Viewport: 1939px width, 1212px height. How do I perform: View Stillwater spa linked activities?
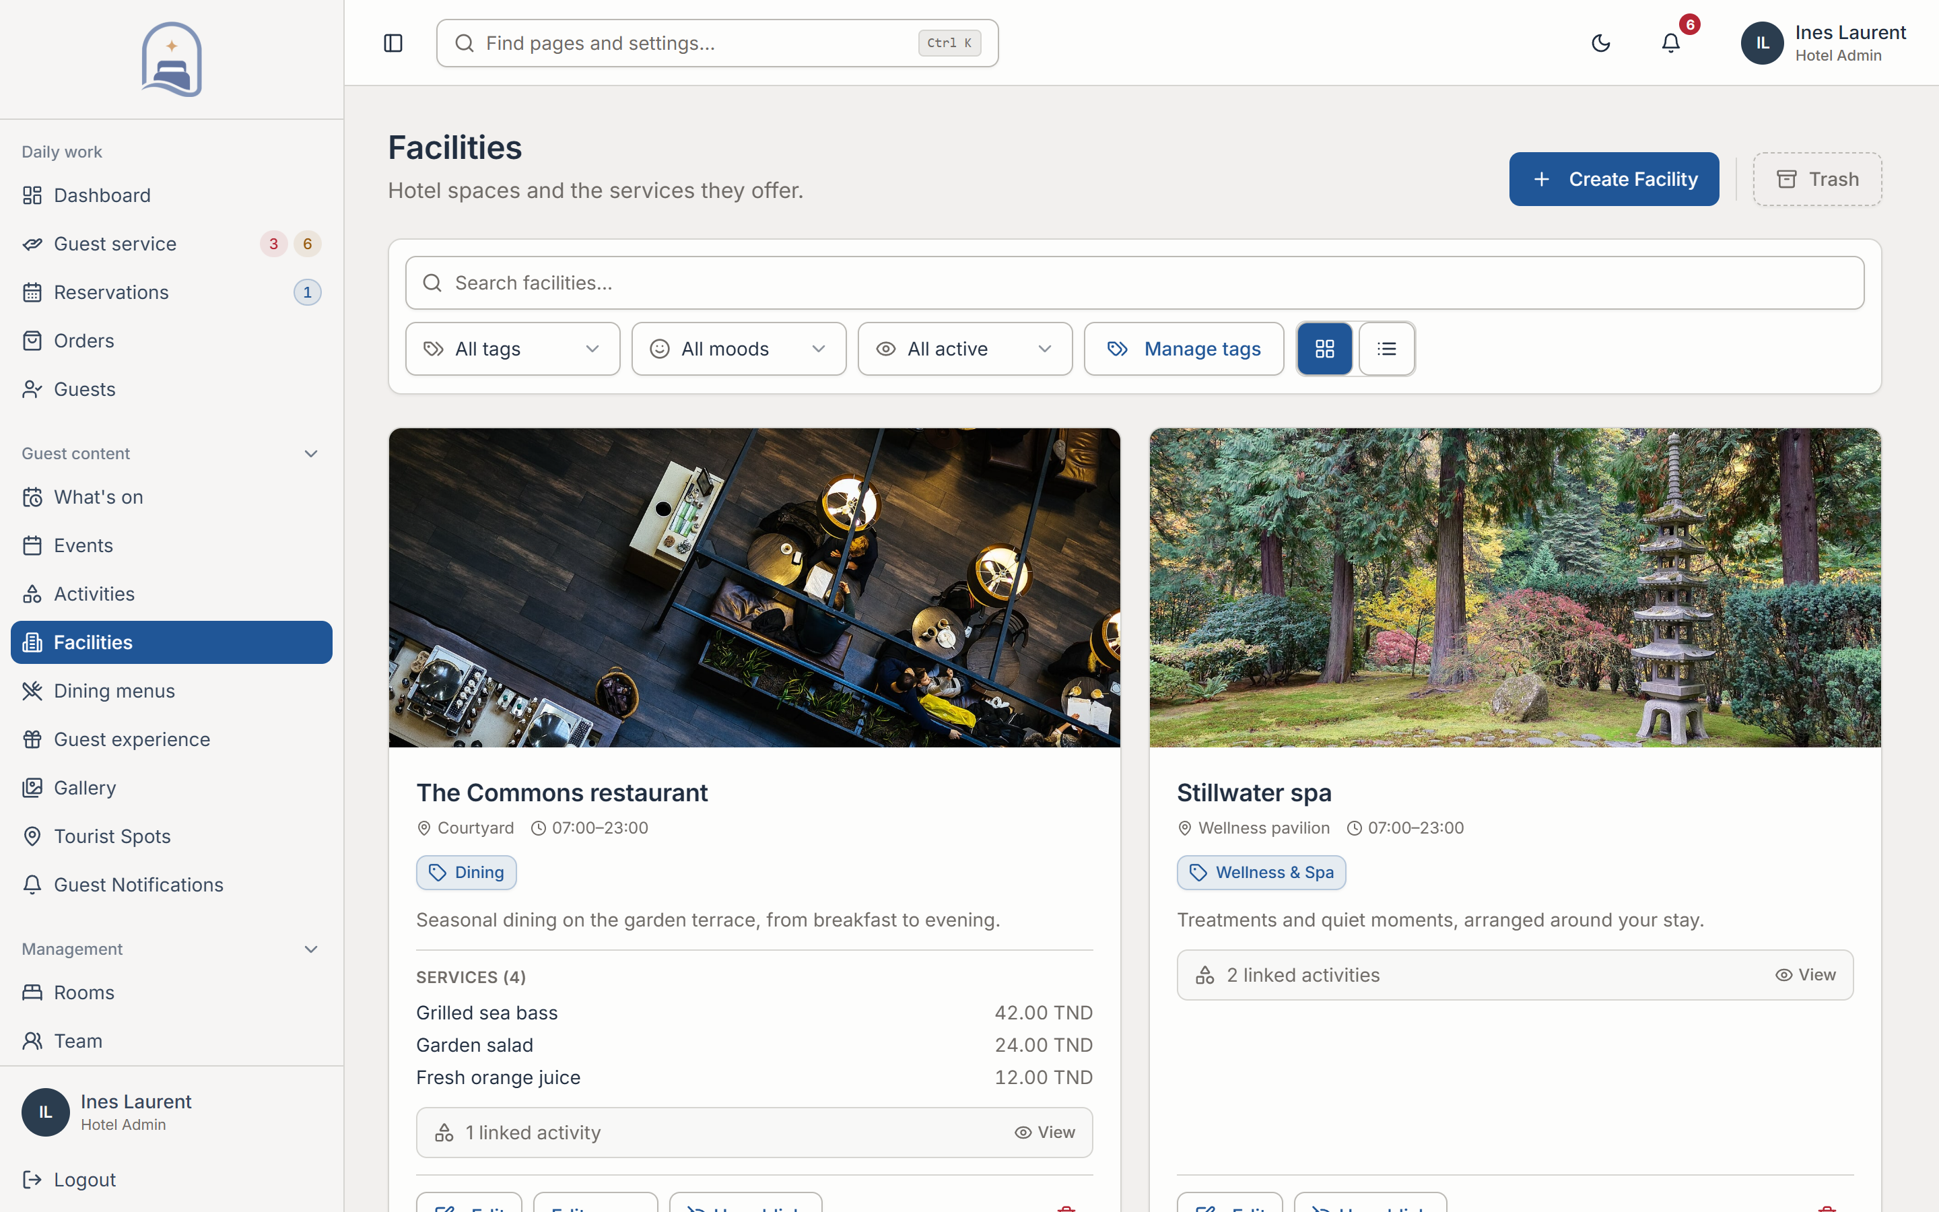[x=1805, y=975]
